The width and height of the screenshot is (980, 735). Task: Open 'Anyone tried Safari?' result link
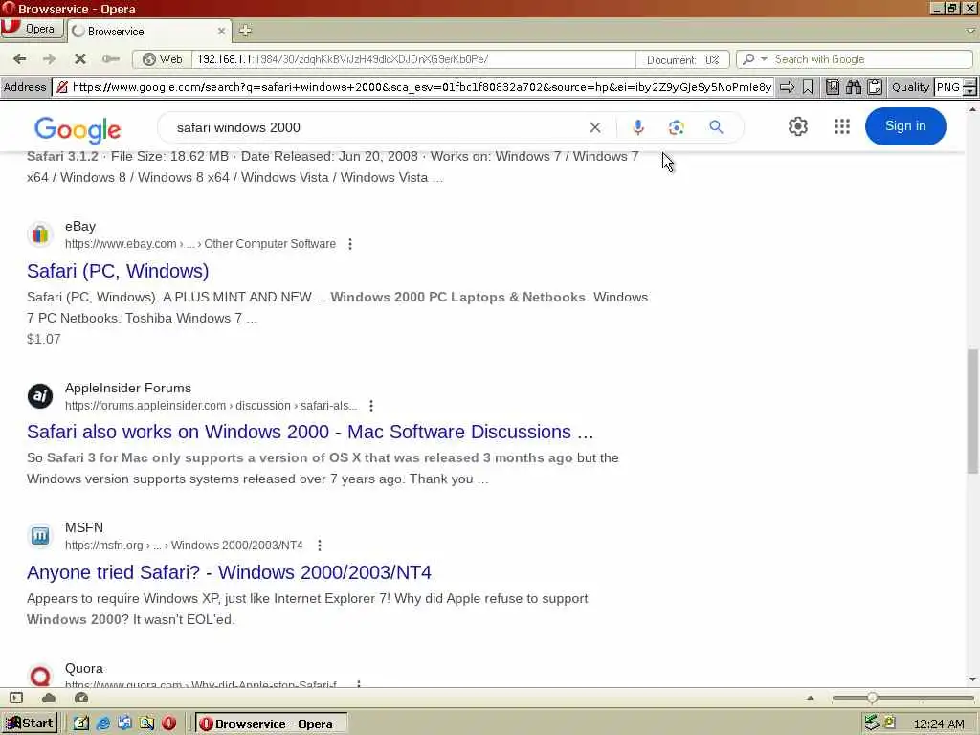click(x=229, y=572)
